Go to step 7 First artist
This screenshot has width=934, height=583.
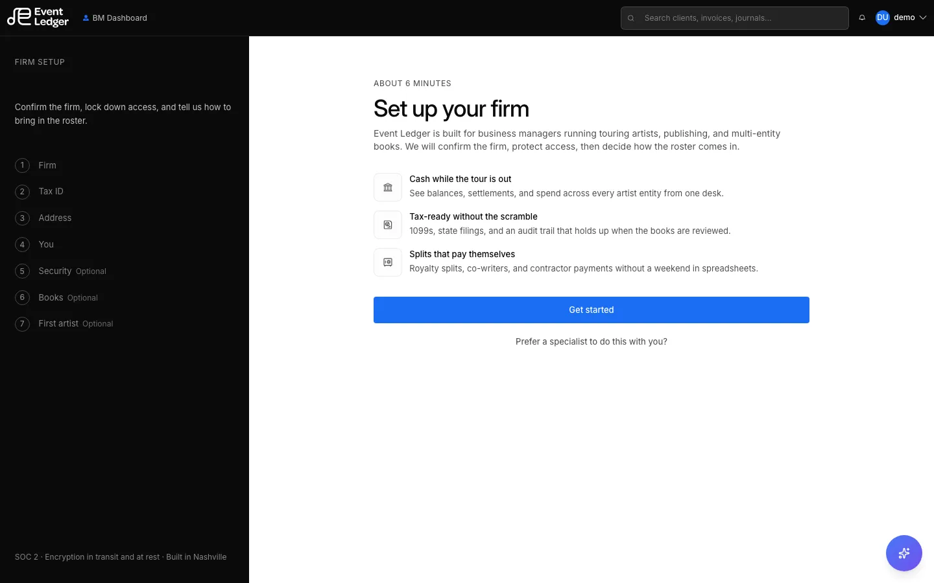(64, 324)
